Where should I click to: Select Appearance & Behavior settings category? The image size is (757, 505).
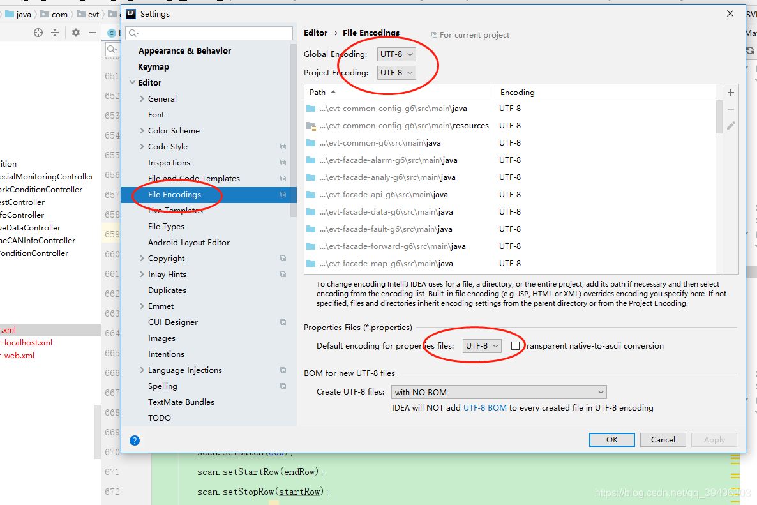pyautogui.click(x=184, y=50)
